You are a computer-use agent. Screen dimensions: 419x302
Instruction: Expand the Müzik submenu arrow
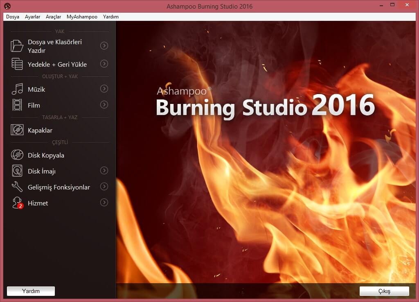pos(104,89)
